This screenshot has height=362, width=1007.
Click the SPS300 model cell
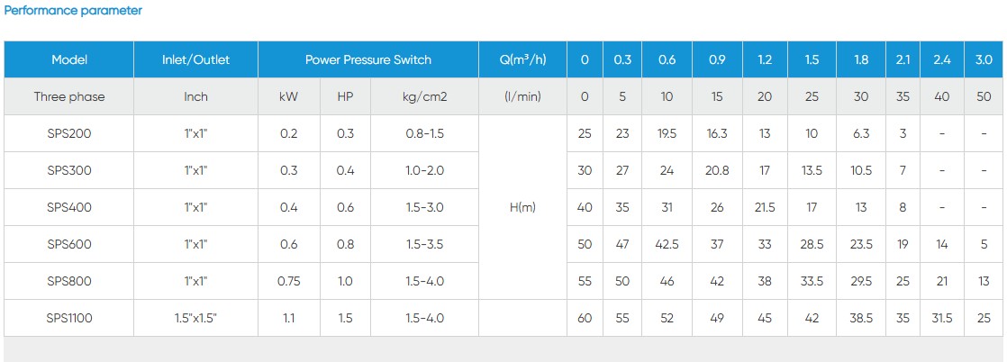tap(69, 170)
